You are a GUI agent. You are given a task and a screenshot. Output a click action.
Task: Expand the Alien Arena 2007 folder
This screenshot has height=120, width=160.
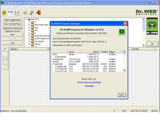(29, 25)
